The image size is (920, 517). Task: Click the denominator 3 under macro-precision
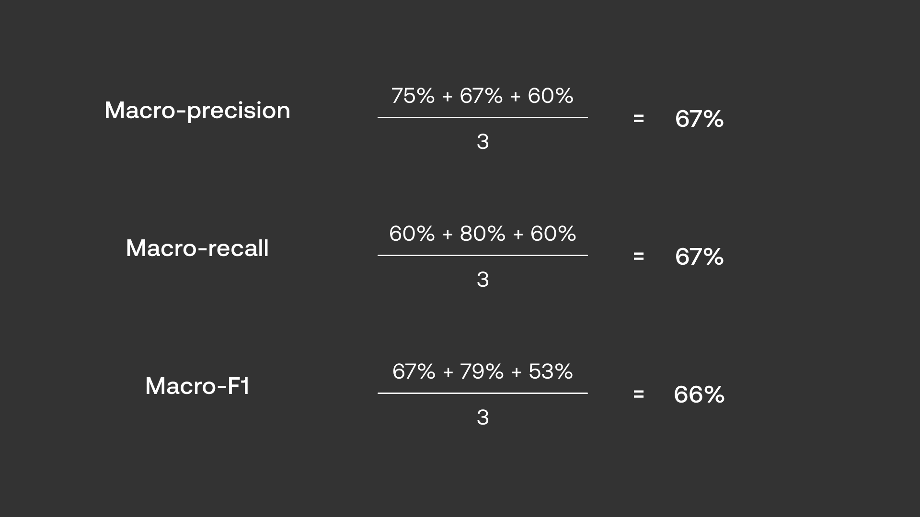tap(483, 142)
